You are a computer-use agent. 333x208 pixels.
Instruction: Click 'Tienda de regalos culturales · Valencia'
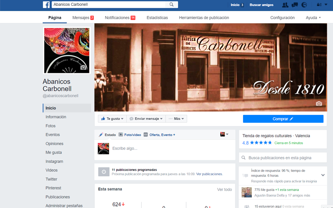tap(276, 136)
